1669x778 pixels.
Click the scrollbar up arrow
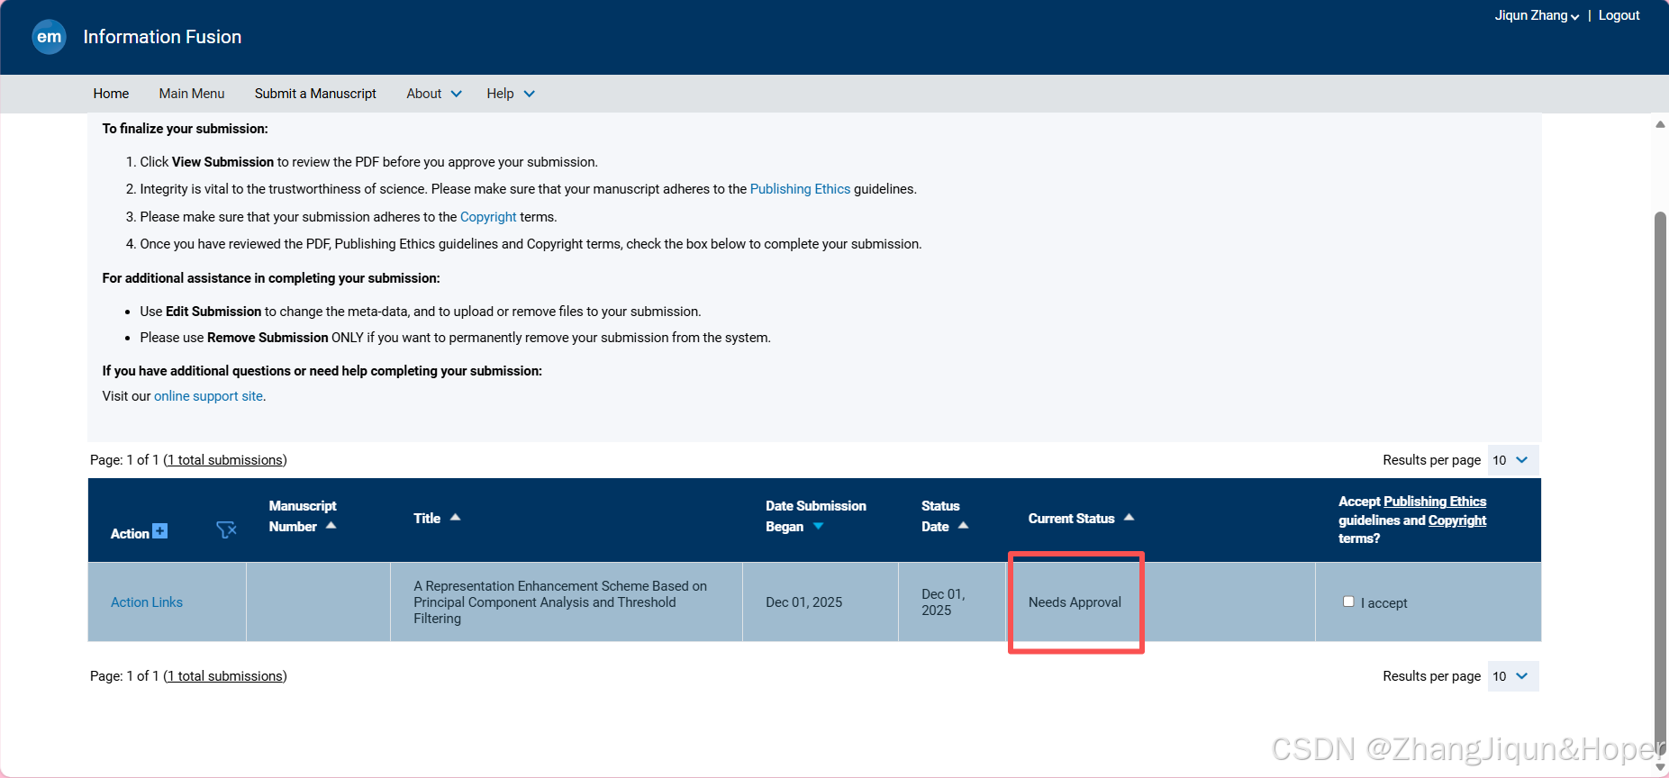[1661, 124]
